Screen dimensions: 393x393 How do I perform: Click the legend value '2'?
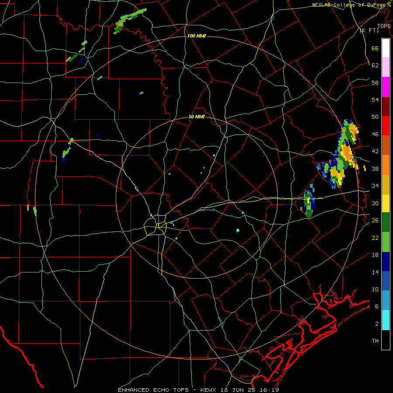pos(377,324)
